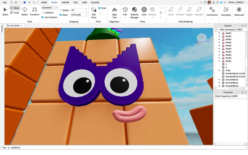Viewport: 248px width, 155px height.
Task: Open the Gameplay menu button
Action: pos(226,11)
